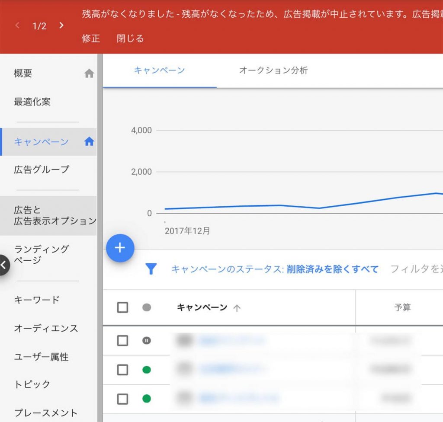
Task: Click the 4,000 label on the chart axis
Action: [141, 130]
